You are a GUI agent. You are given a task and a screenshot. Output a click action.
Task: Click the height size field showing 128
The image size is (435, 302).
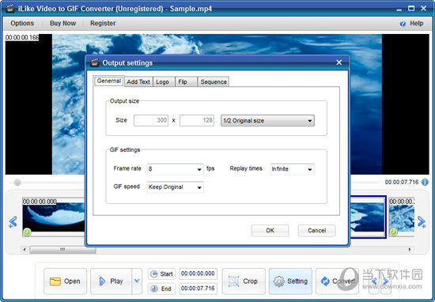197,120
